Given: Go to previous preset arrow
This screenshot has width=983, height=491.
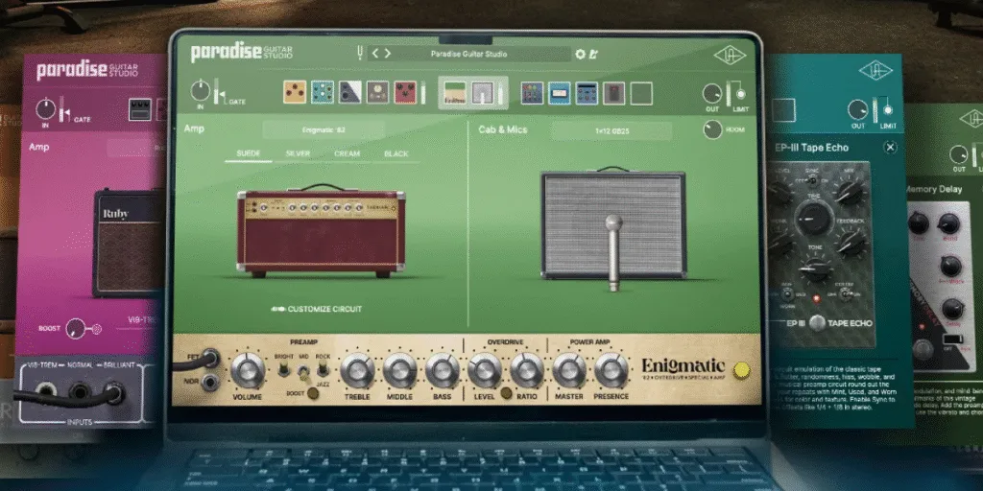Looking at the screenshot, I should click(375, 54).
